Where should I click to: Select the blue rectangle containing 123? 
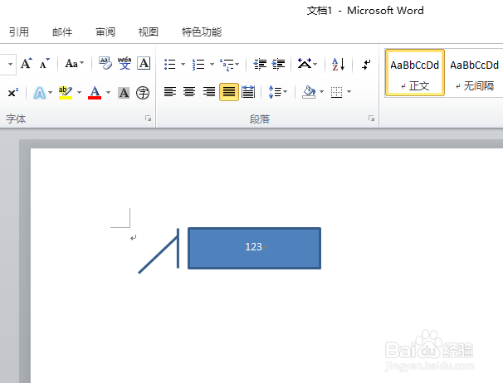tap(254, 249)
